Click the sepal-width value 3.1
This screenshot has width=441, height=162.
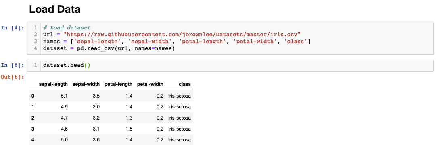[x=96, y=129]
